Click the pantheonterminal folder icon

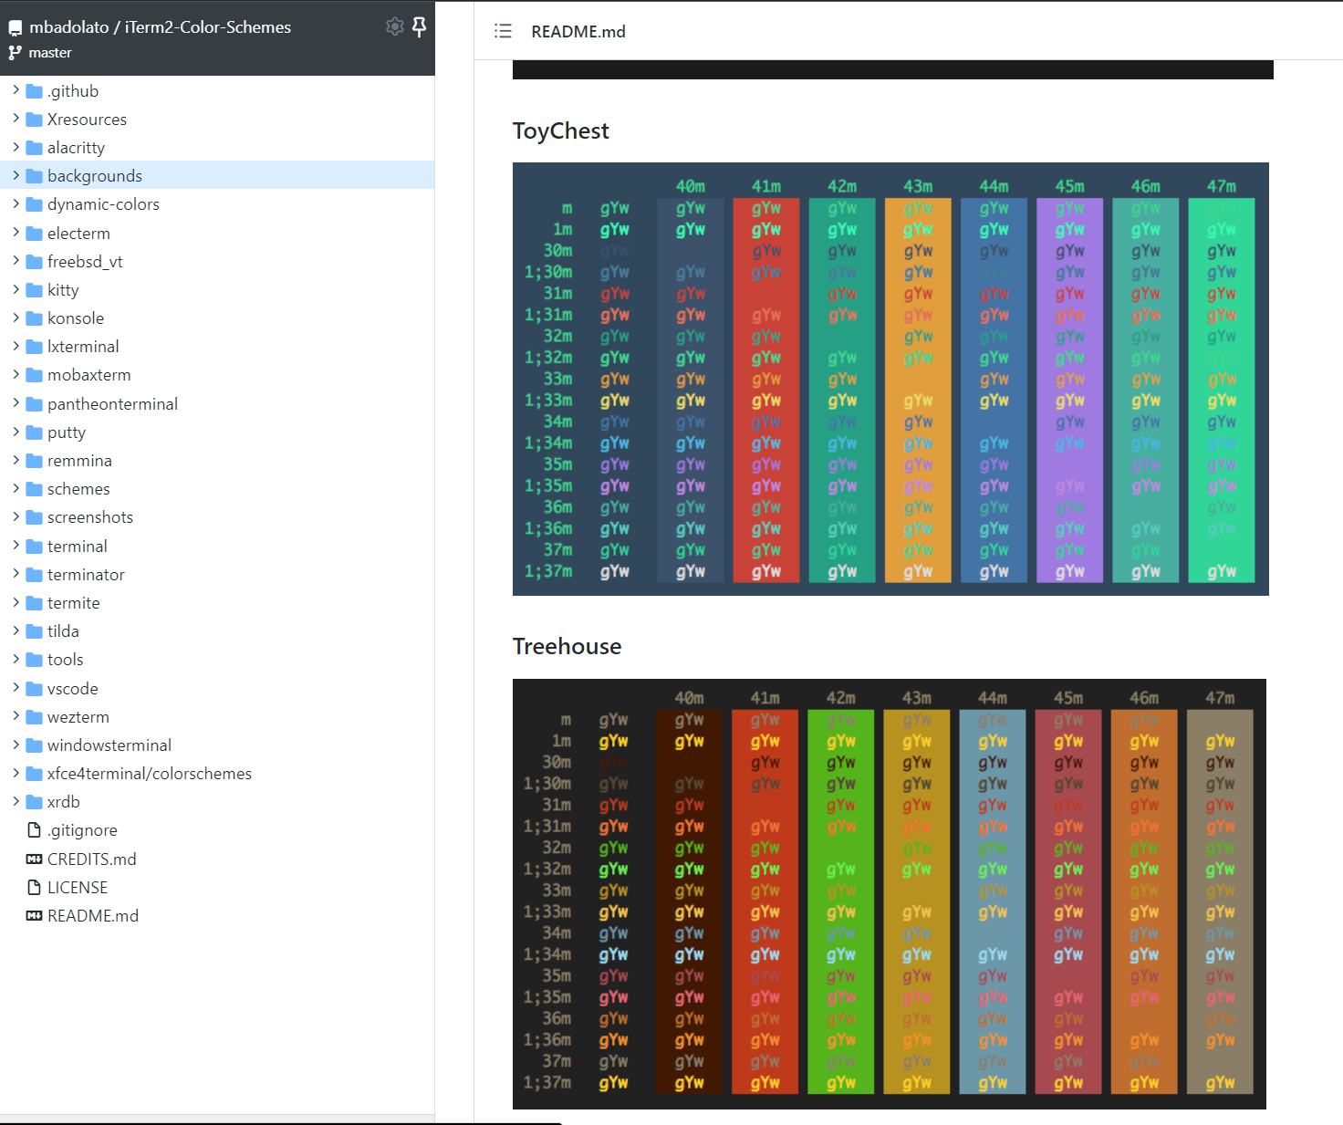click(x=35, y=404)
